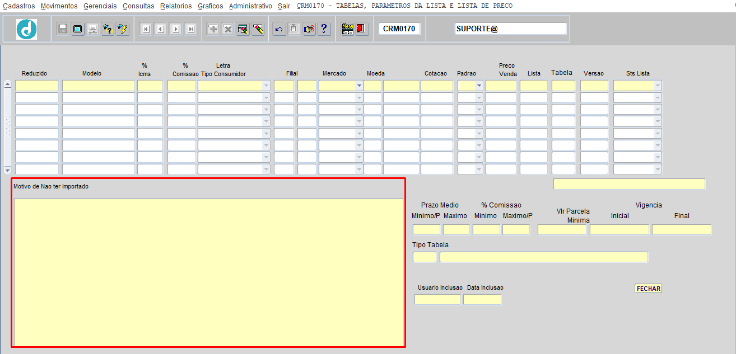736x354 pixels.
Task: Click the clipboard toolbar icon
Action: pos(294,29)
